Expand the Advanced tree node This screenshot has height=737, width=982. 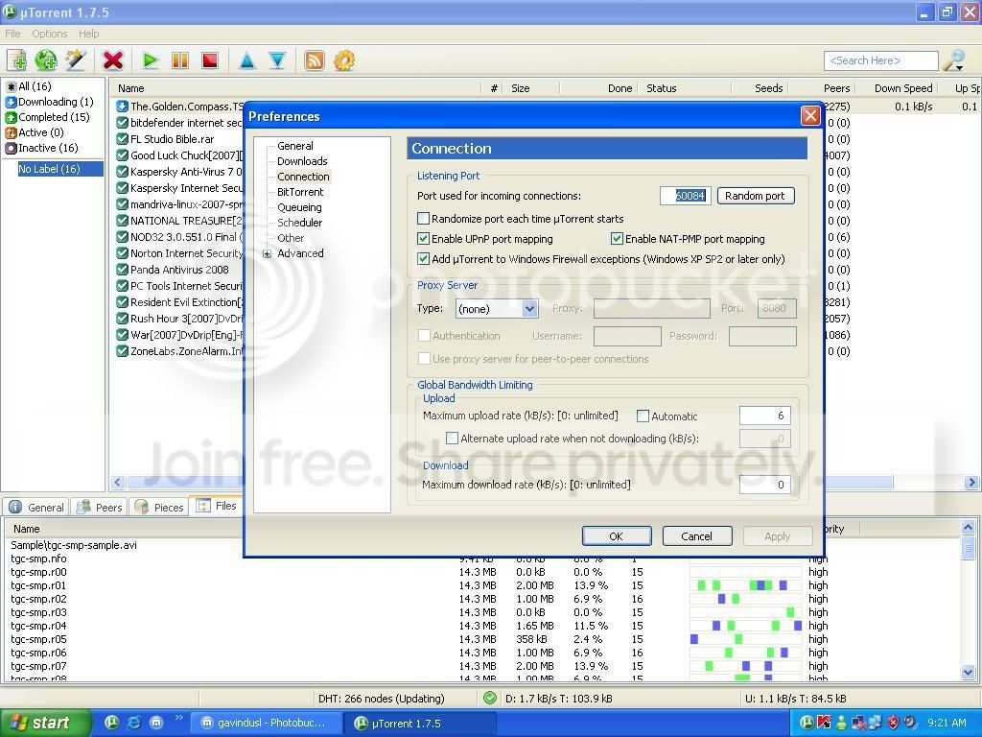pos(267,253)
